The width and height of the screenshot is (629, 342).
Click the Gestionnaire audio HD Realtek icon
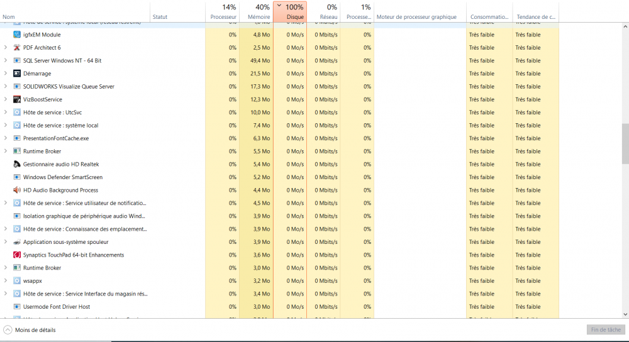point(17,164)
